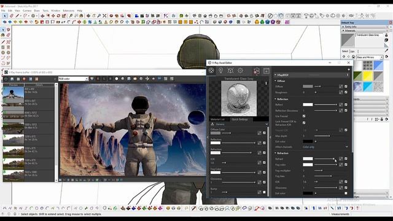Select the yellow glass material swatch

368,76
